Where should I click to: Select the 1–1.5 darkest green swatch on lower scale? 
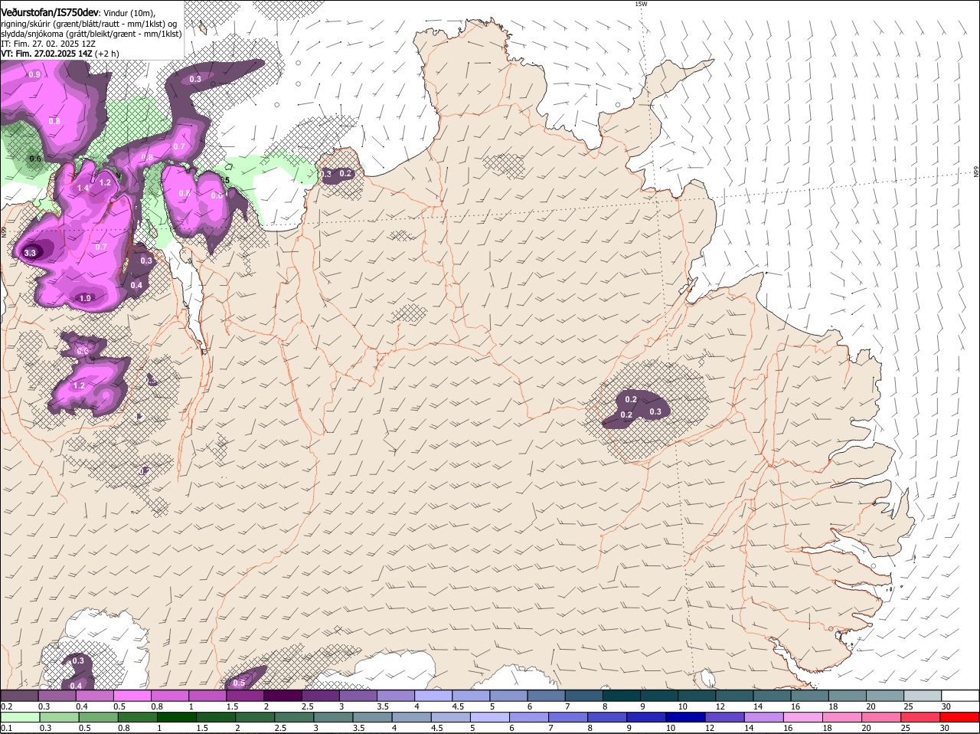[178, 717]
